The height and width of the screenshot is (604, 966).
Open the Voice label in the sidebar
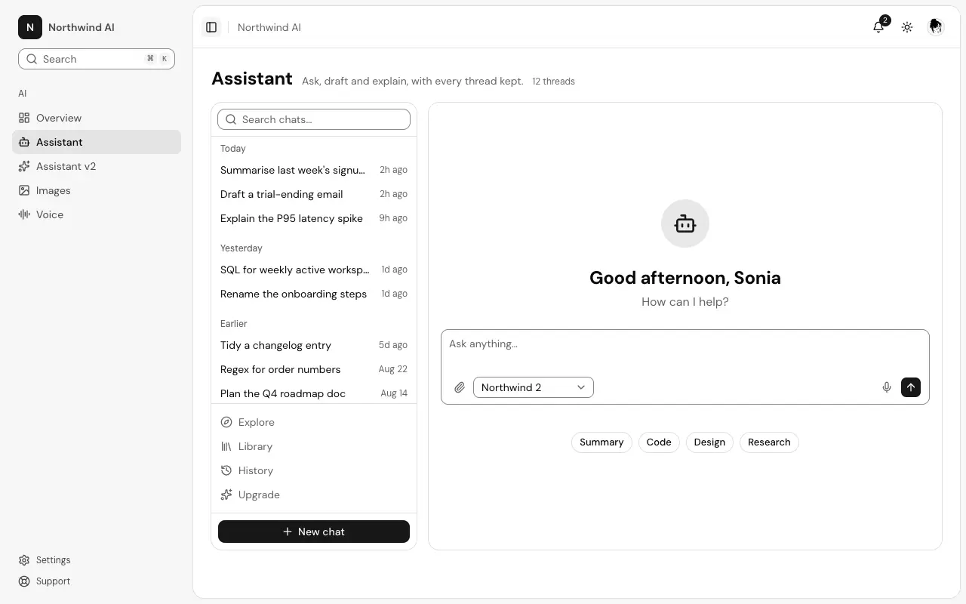coord(50,214)
